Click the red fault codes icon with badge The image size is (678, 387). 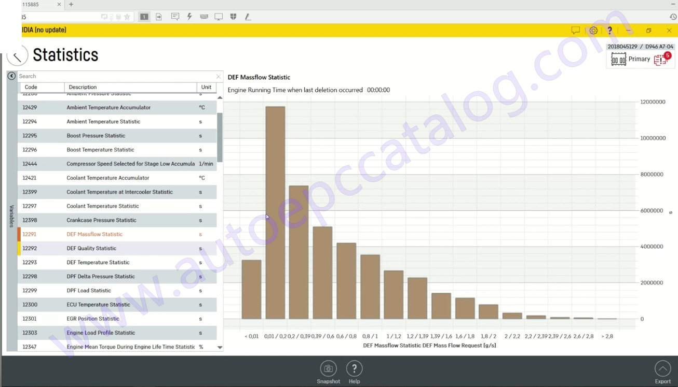point(661,59)
